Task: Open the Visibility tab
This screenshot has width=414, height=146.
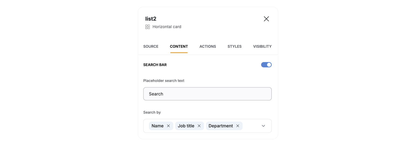Action: (262, 46)
